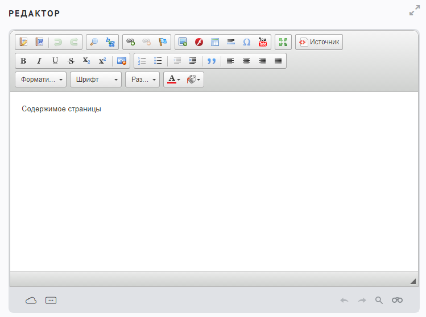Click the Flash insert icon
The height and width of the screenshot is (317, 426).
click(x=199, y=42)
